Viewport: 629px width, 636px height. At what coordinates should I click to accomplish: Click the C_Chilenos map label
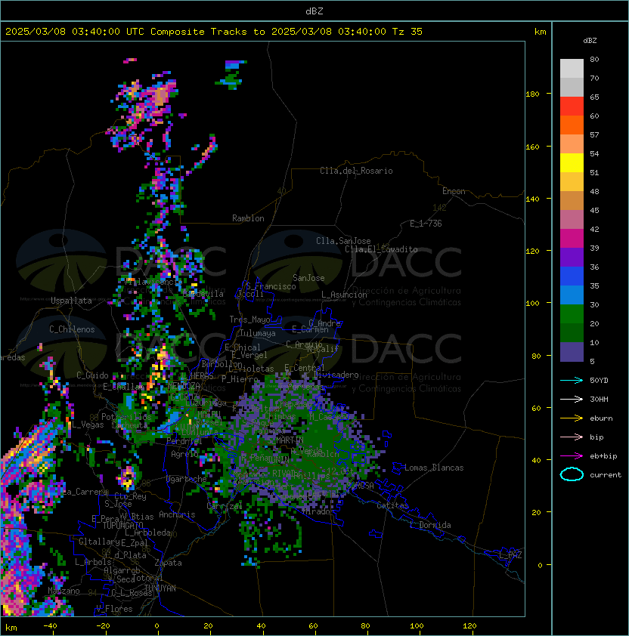72,329
